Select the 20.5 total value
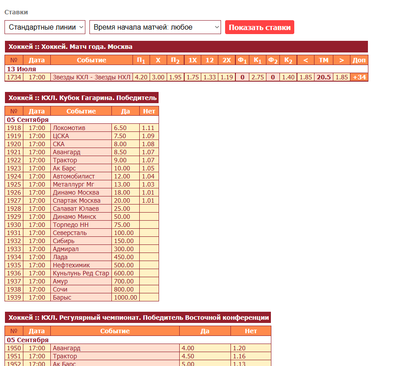The width and height of the screenshot is (394, 366). click(x=323, y=77)
